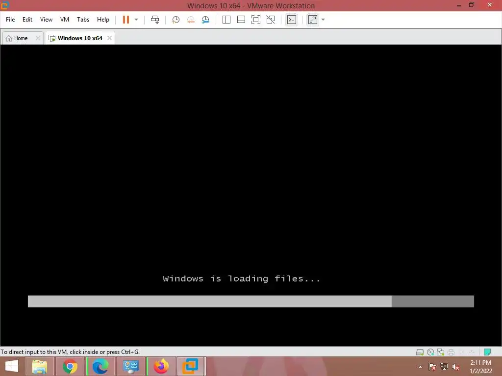Click the VMware icon in title bar
The image size is (502, 376).
pyautogui.click(x=5, y=5)
